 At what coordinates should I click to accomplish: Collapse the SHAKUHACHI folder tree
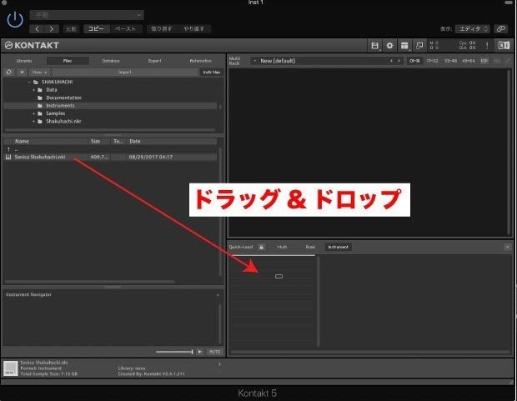(x=29, y=82)
